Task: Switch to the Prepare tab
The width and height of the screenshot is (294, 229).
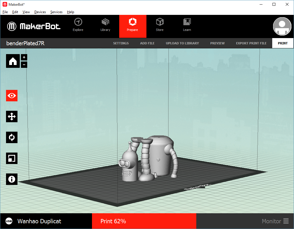Action: click(x=133, y=26)
